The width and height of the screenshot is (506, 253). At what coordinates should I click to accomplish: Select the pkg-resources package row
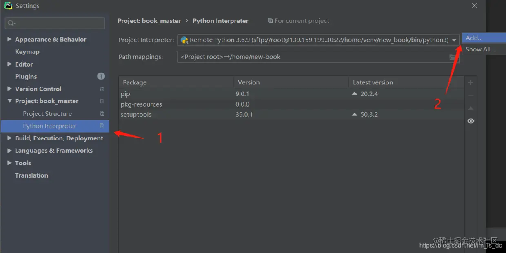pos(291,104)
